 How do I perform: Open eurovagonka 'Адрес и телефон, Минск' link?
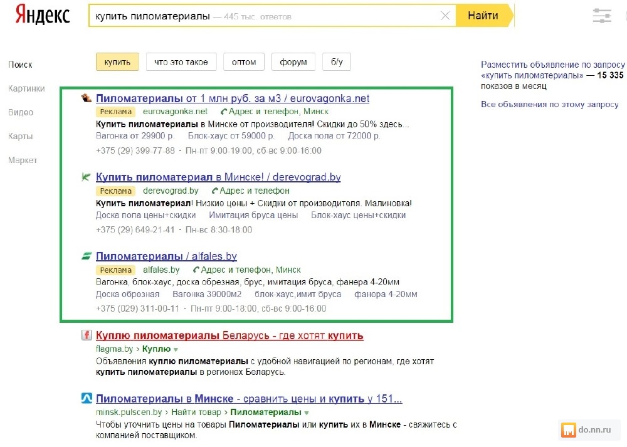pyautogui.click(x=278, y=112)
